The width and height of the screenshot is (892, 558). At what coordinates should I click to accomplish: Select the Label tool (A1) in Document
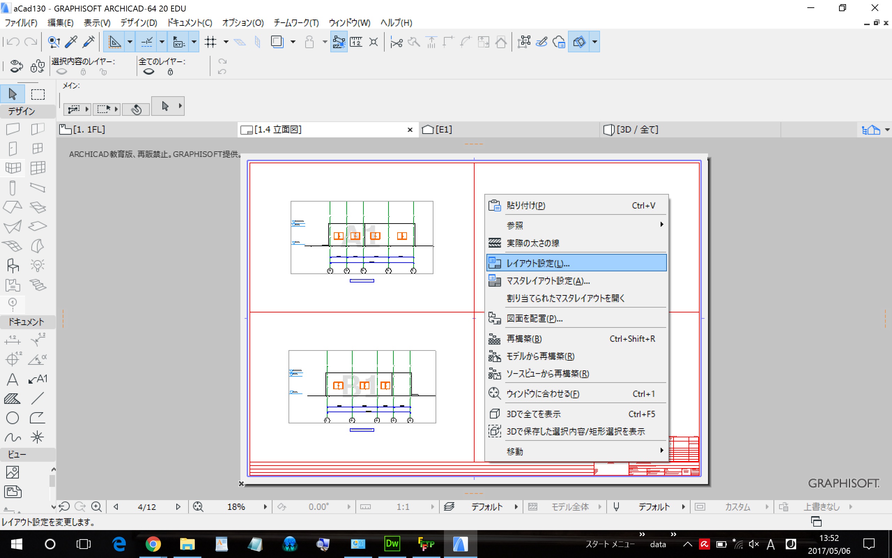click(38, 379)
